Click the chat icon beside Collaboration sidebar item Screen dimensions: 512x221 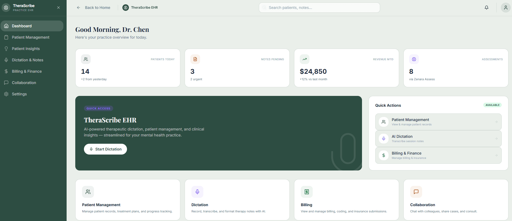pos(6,83)
